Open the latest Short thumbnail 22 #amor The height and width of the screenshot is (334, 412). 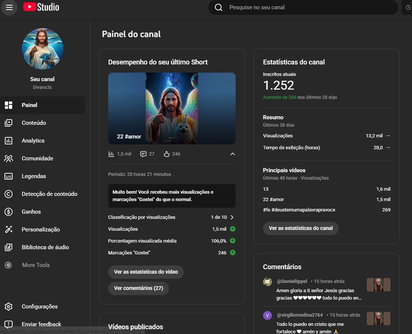pyautogui.click(x=172, y=108)
